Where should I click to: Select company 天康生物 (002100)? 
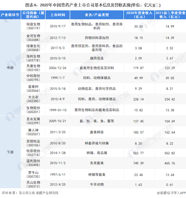[33, 68]
